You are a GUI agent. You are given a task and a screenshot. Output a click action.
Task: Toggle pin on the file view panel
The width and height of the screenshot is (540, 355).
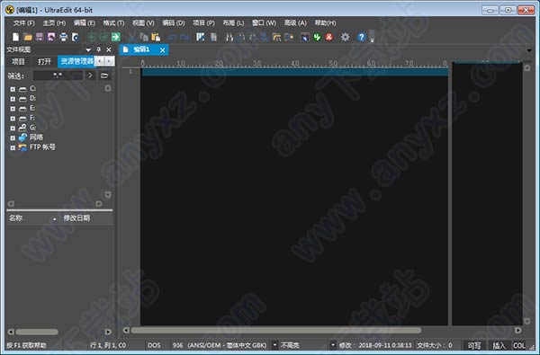[98, 49]
